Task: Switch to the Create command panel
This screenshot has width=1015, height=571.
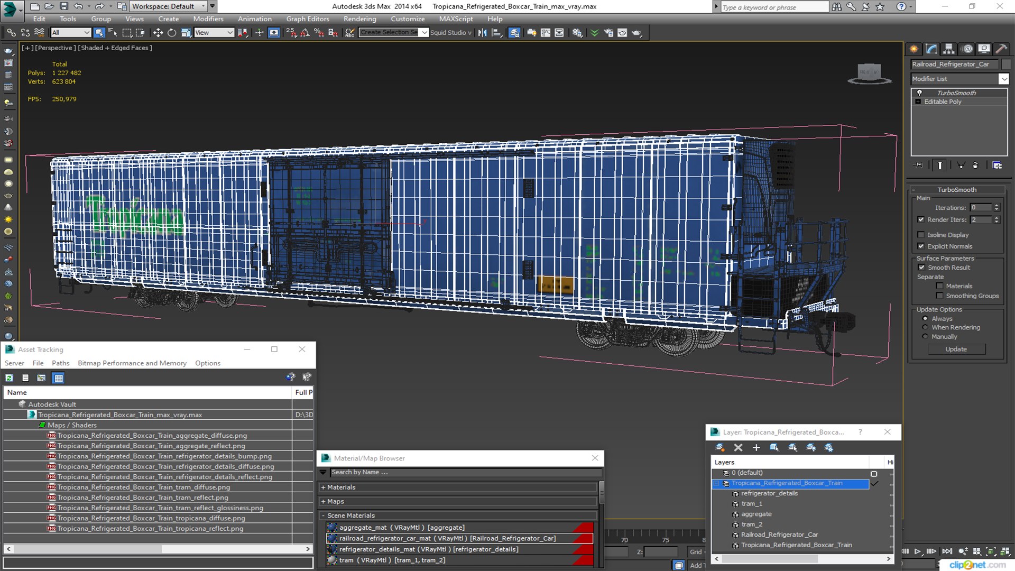Action: (914, 49)
